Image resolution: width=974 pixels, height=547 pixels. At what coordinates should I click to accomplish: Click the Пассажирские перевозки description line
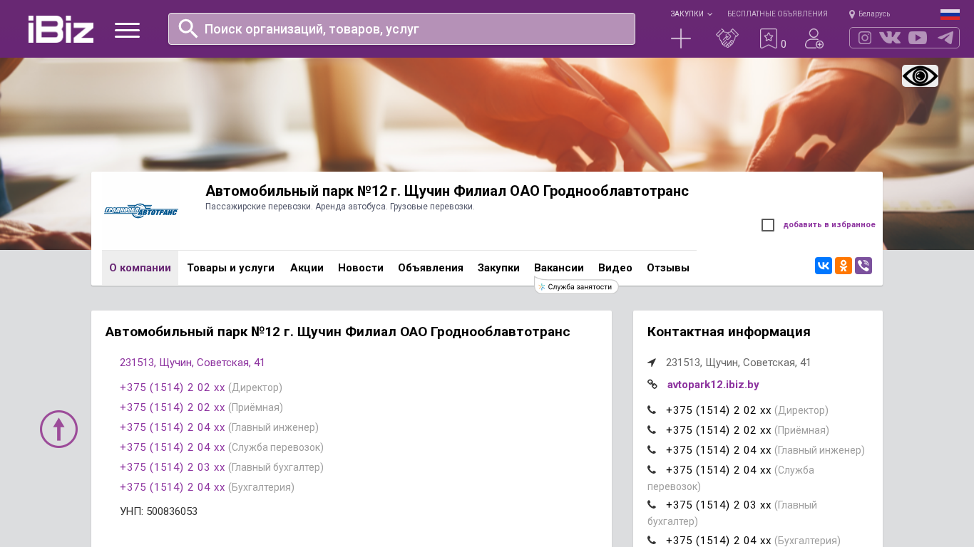click(x=340, y=207)
